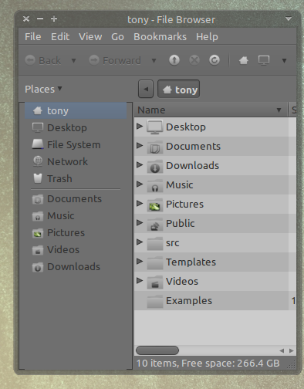Expand the Desktop folder row
This screenshot has width=304, height=389.
140,126
